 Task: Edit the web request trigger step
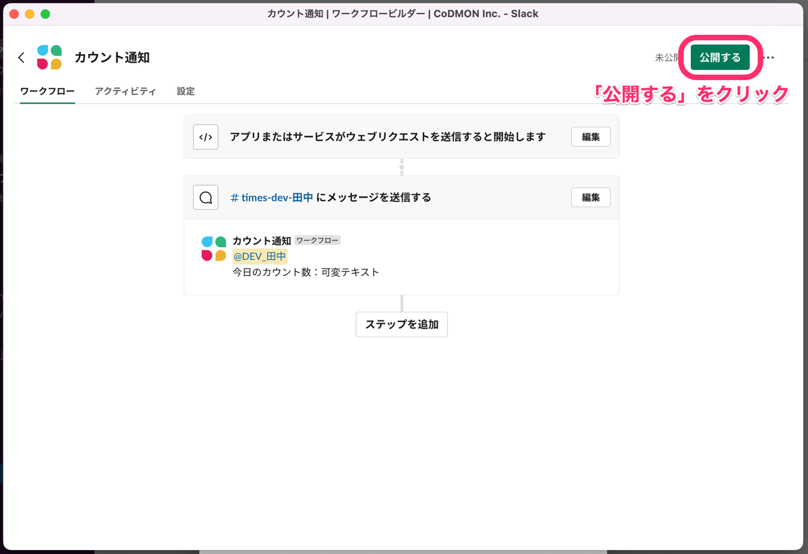591,137
